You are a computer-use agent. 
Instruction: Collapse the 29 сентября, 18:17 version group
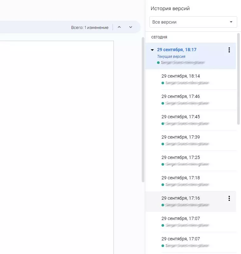[152, 50]
